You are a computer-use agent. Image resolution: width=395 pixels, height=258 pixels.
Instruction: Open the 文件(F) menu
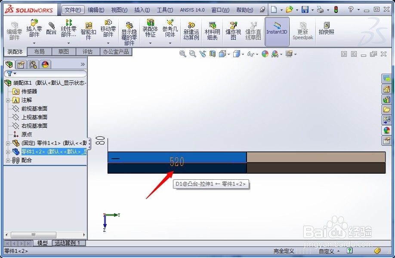tap(73, 10)
